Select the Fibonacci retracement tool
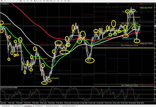 24,1
